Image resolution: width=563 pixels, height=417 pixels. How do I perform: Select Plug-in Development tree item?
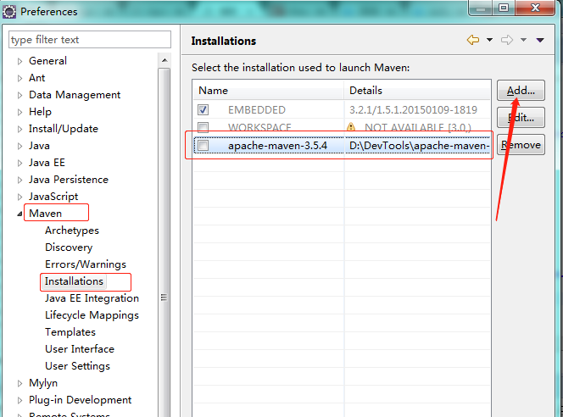tap(81, 400)
